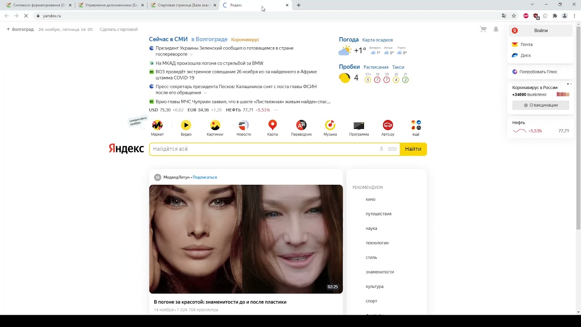Click the browser forward arrow

pyautogui.click(x=16, y=15)
